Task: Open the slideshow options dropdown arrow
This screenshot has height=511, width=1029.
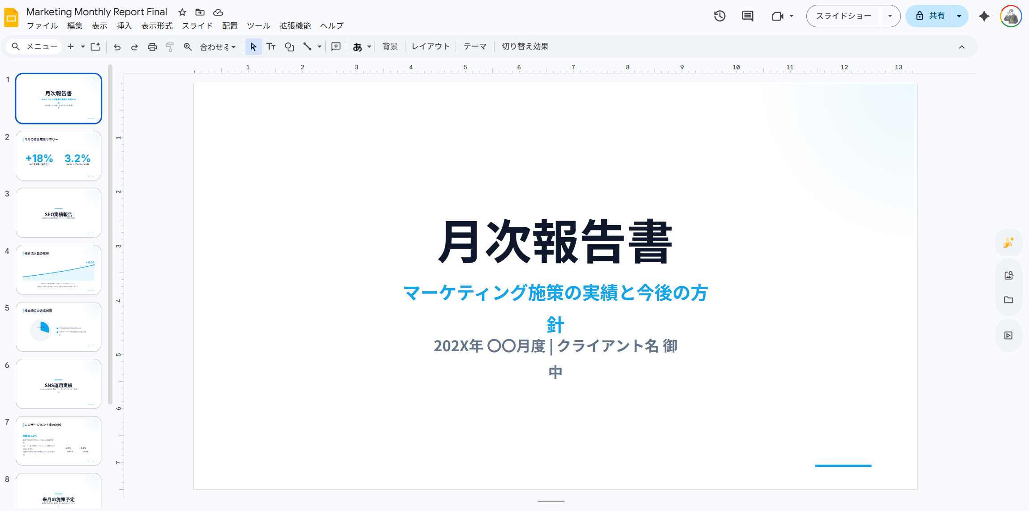Action: [891, 16]
